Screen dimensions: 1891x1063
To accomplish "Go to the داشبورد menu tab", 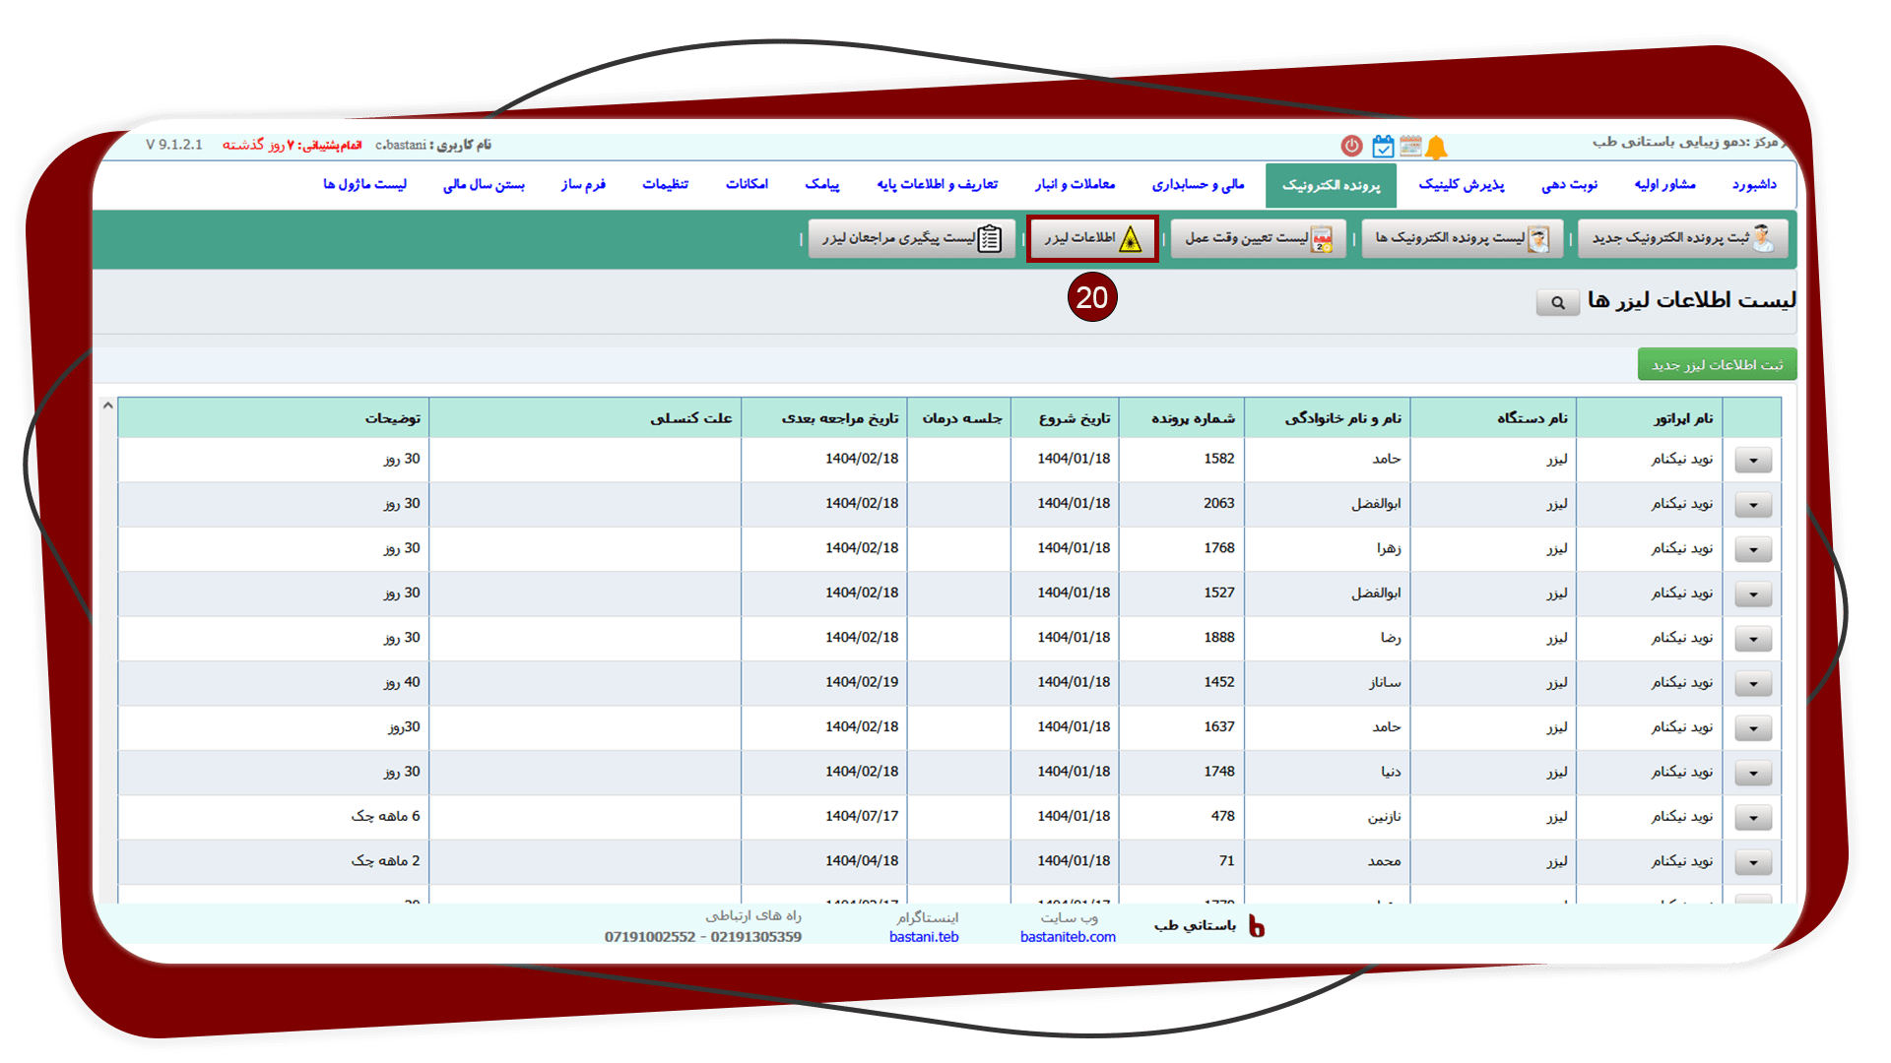I will click(x=1754, y=185).
